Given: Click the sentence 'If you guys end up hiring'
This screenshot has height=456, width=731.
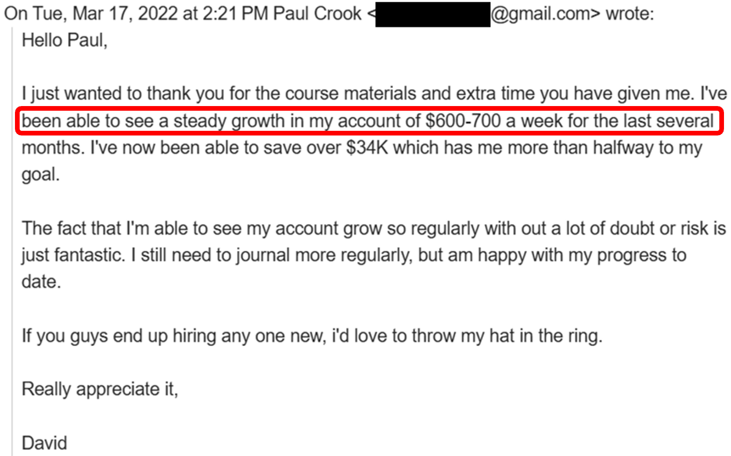Looking at the screenshot, I should 312,336.
